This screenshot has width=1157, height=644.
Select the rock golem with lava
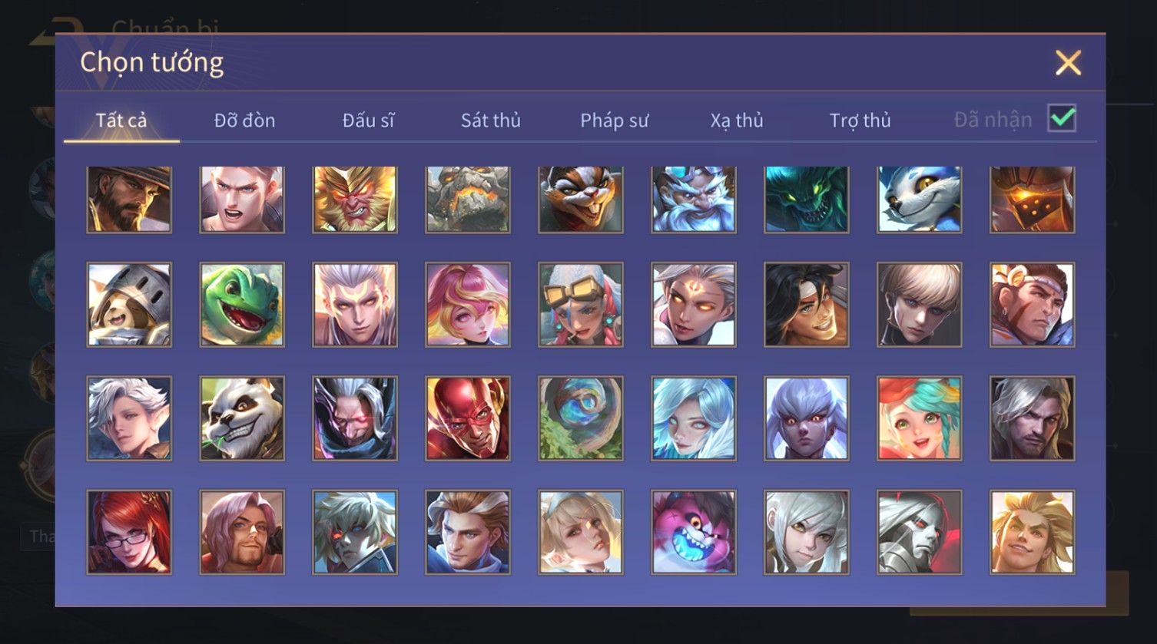(x=468, y=200)
